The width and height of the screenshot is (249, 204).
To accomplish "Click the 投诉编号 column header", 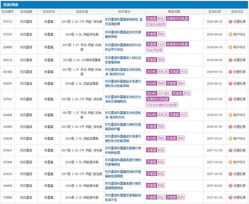I will (8, 12).
